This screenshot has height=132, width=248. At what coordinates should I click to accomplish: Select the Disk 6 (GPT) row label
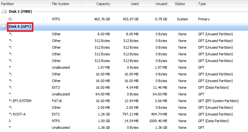(20, 26)
